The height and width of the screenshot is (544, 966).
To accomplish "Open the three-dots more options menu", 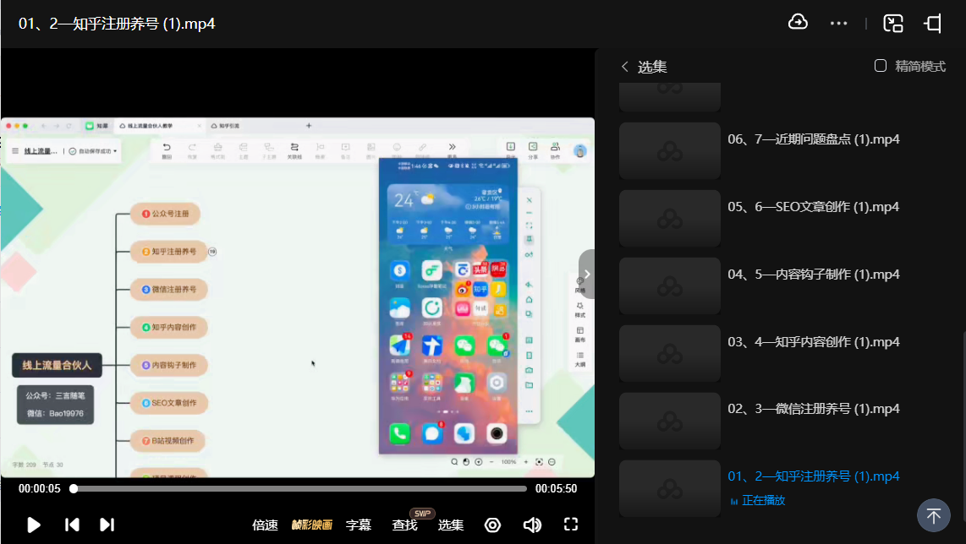I will (838, 23).
